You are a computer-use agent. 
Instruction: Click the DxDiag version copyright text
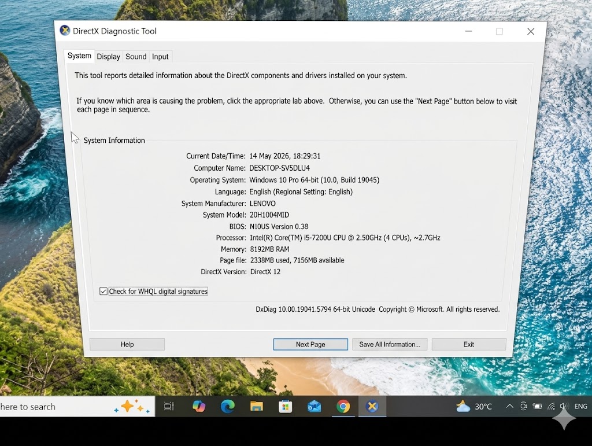(378, 309)
